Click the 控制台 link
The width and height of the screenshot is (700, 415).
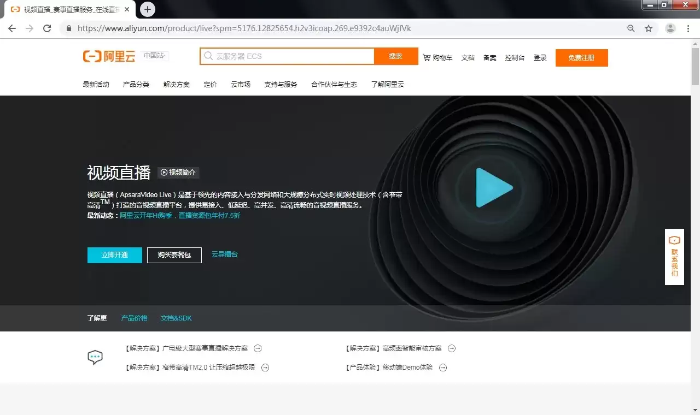[x=515, y=57]
